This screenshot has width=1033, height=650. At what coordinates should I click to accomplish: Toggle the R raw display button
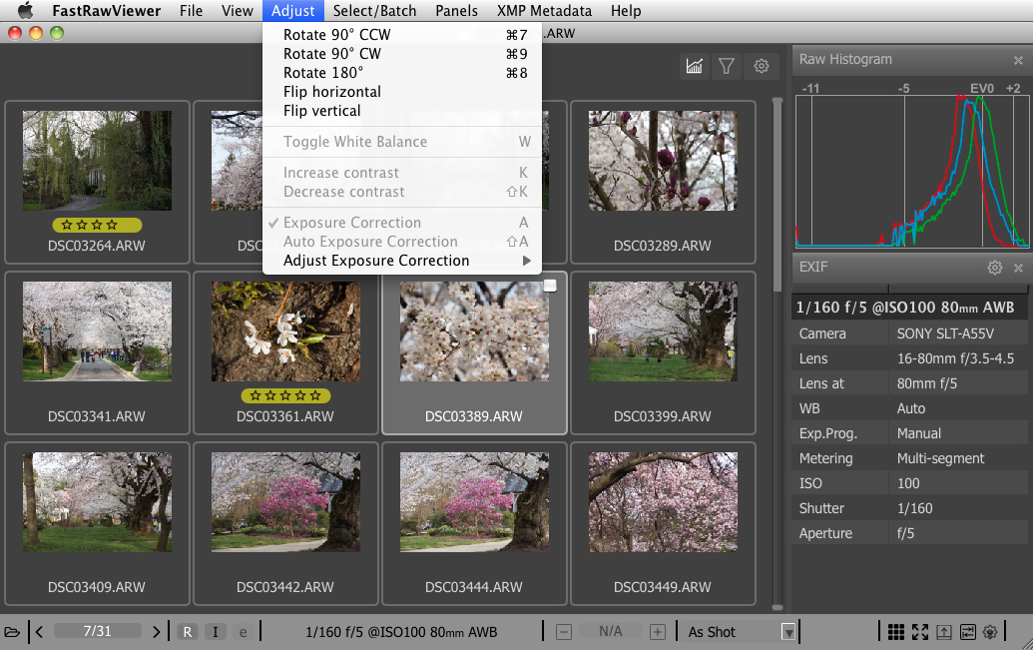(187, 632)
